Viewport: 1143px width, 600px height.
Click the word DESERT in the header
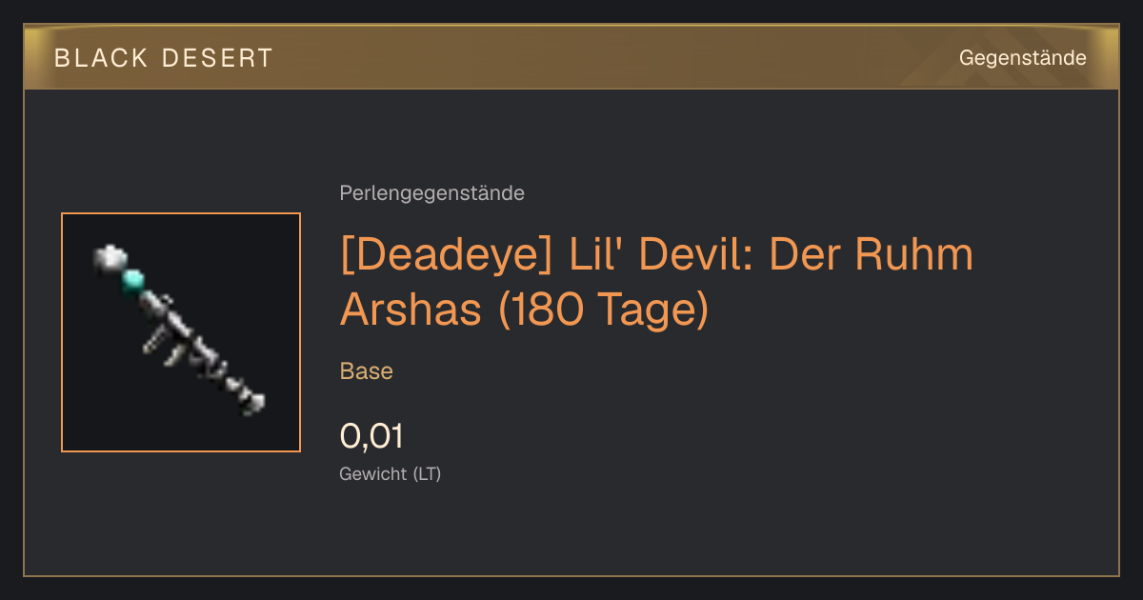click(215, 58)
